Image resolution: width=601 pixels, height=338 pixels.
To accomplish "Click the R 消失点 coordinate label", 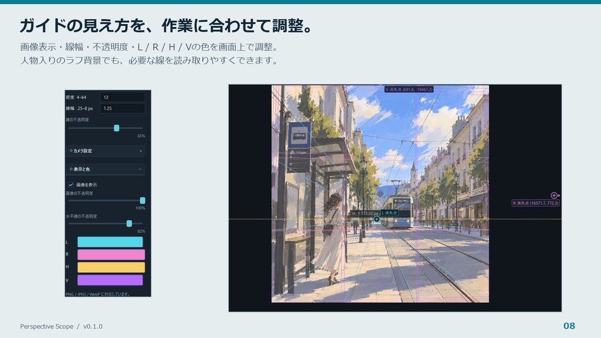I will coord(535,203).
